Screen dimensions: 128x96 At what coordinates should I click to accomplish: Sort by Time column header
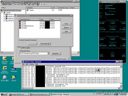tap(55, 19)
